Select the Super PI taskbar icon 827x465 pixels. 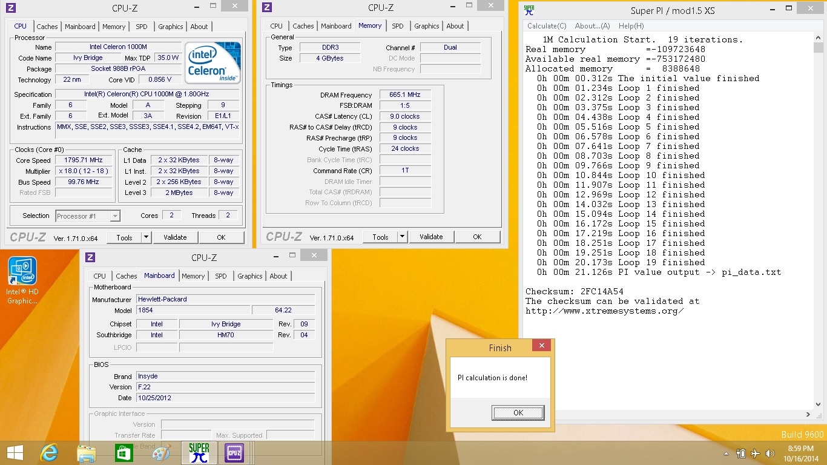coord(199,453)
